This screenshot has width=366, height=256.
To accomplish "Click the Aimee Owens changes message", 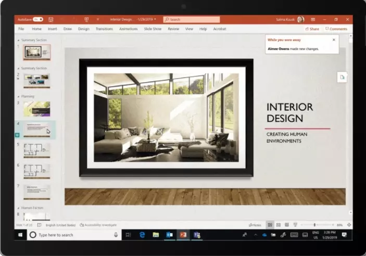I will point(293,49).
